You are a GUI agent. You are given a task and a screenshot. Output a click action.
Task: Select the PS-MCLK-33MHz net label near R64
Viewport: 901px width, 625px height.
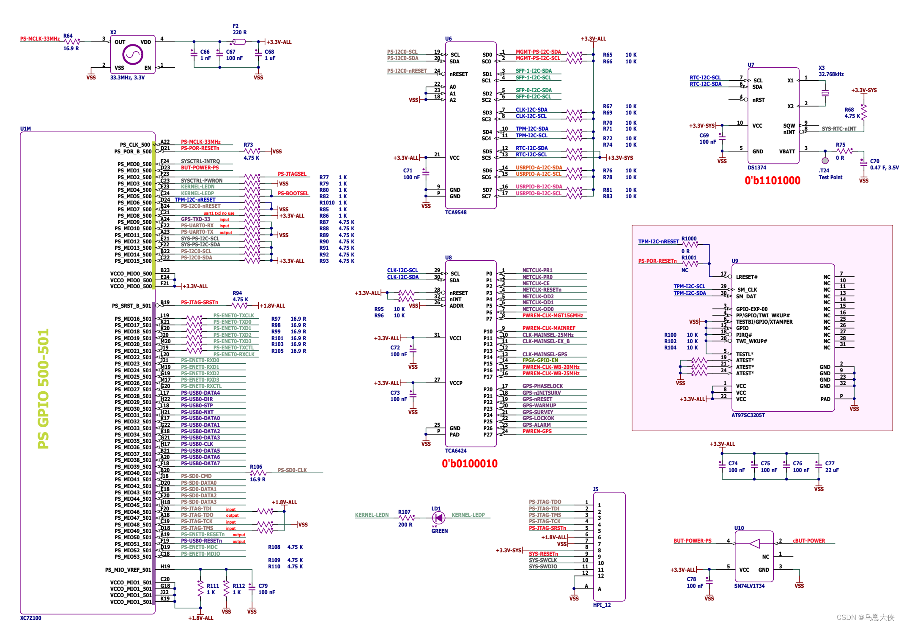pyautogui.click(x=40, y=39)
